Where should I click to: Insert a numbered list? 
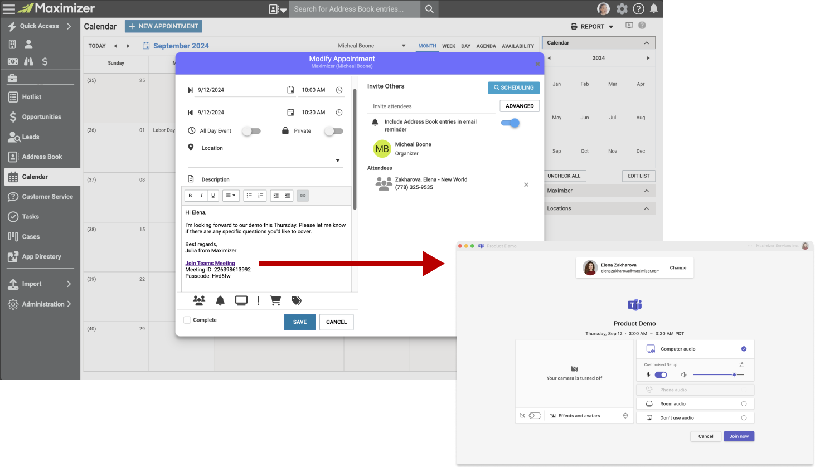click(x=260, y=196)
